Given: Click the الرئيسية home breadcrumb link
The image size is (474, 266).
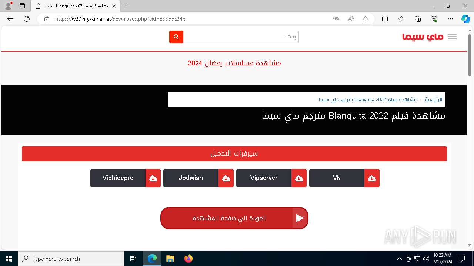Looking at the screenshot, I should 434,100.
